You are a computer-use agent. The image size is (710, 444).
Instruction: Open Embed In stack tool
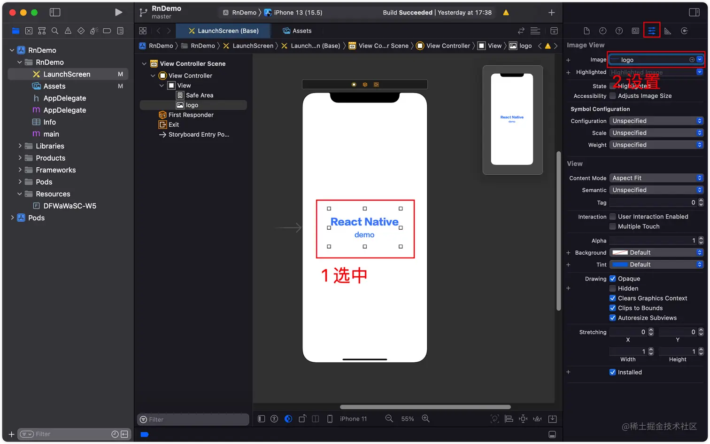click(x=553, y=419)
